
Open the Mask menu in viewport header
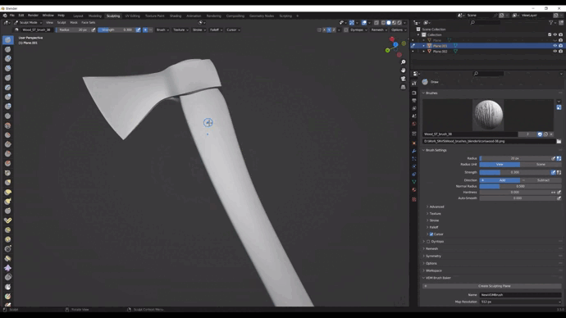(x=74, y=22)
